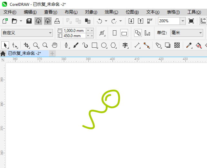
Task: Click the page height field 450.0 mm
Action: point(74,36)
